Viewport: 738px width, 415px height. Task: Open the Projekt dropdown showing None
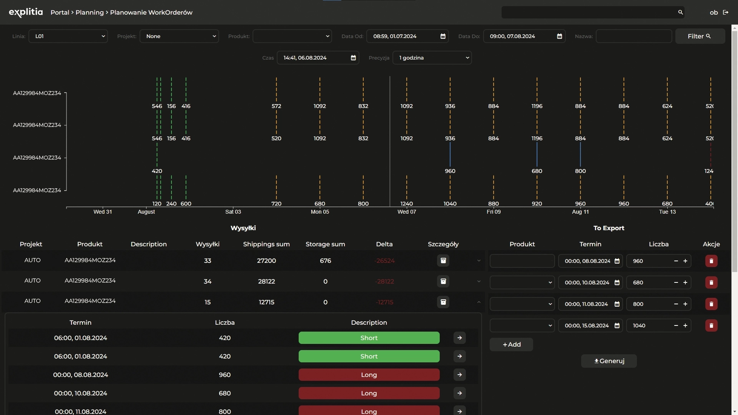coord(179,36)
